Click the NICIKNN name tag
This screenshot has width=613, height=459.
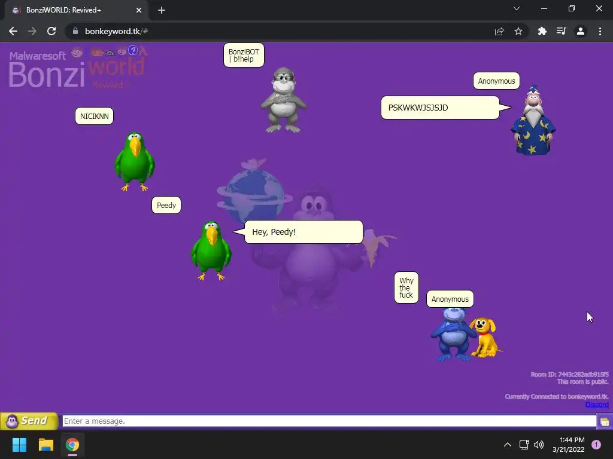pos(94,116)
